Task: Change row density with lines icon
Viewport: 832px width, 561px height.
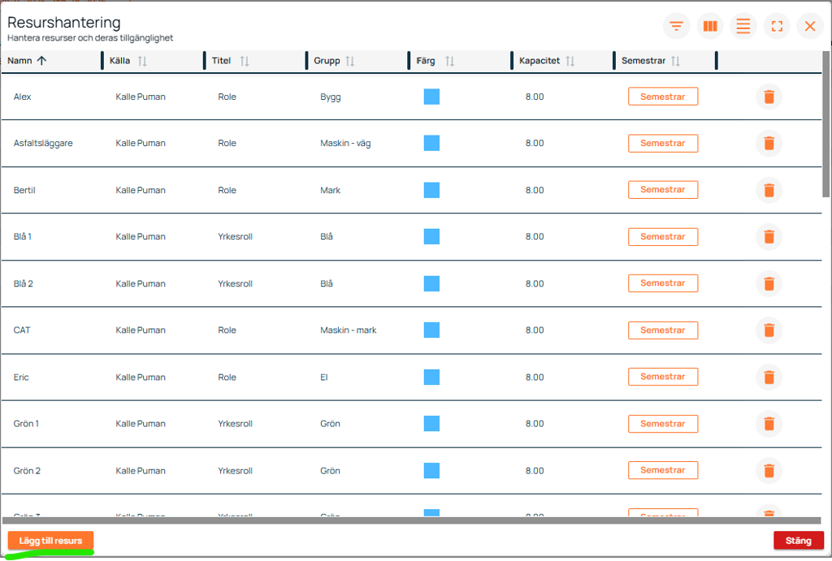Action: coord(743,26)
